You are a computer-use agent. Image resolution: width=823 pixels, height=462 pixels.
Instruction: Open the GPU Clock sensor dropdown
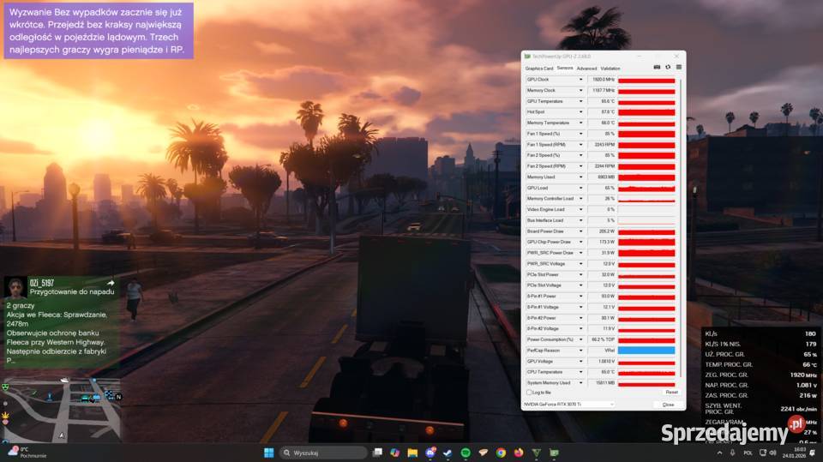(x=580, y=80)
